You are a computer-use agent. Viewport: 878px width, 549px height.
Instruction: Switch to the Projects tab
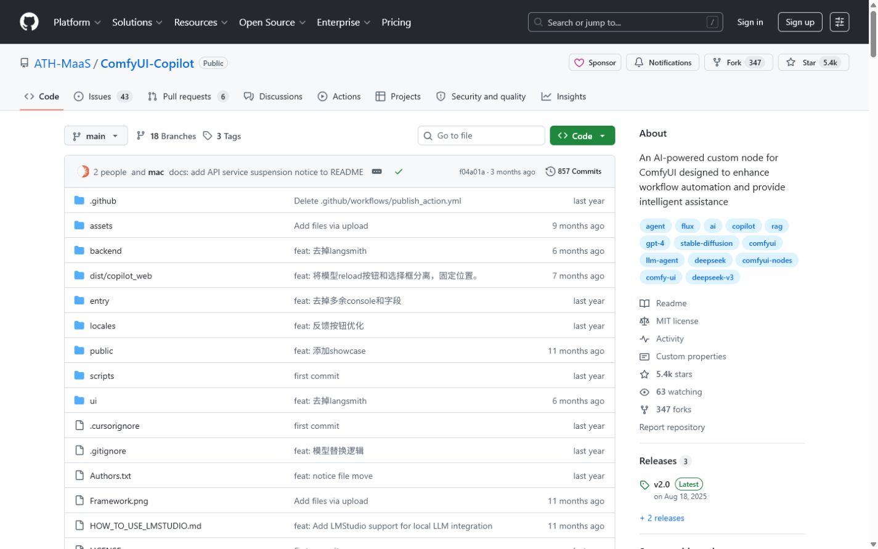[x=398, y=96]
